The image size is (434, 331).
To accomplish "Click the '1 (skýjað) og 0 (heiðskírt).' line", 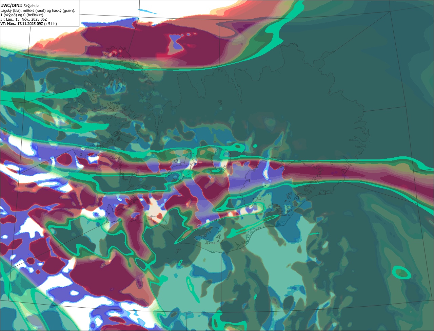I will [x=22, y=15].
